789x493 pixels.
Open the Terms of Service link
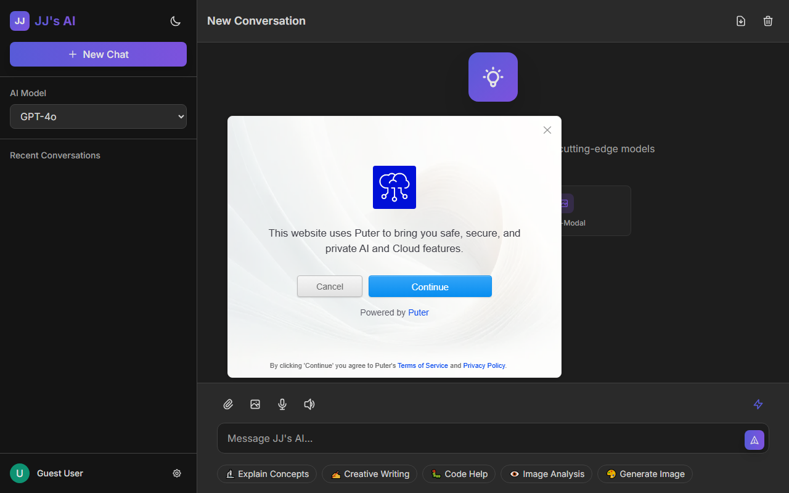(x=422, y=365)
